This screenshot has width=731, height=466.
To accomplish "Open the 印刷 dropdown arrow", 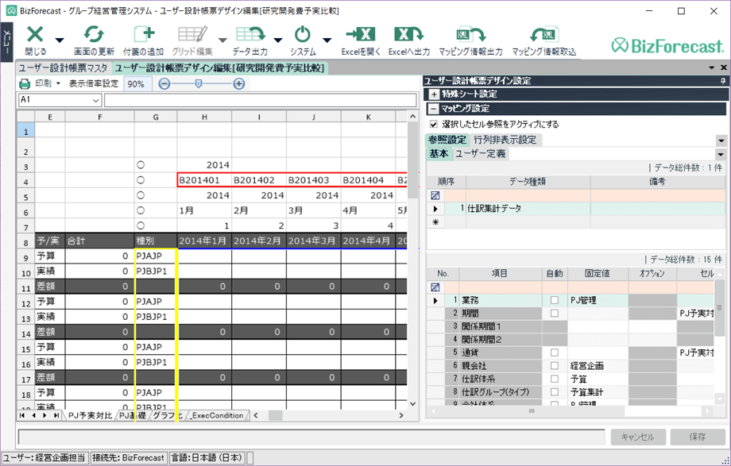I will pos(58,84).
